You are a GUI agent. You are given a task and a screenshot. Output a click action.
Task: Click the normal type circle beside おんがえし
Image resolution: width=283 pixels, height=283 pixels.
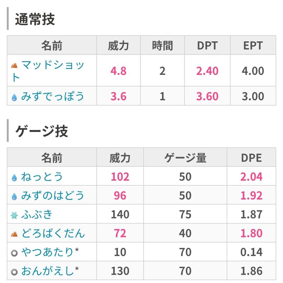[14, 272]
